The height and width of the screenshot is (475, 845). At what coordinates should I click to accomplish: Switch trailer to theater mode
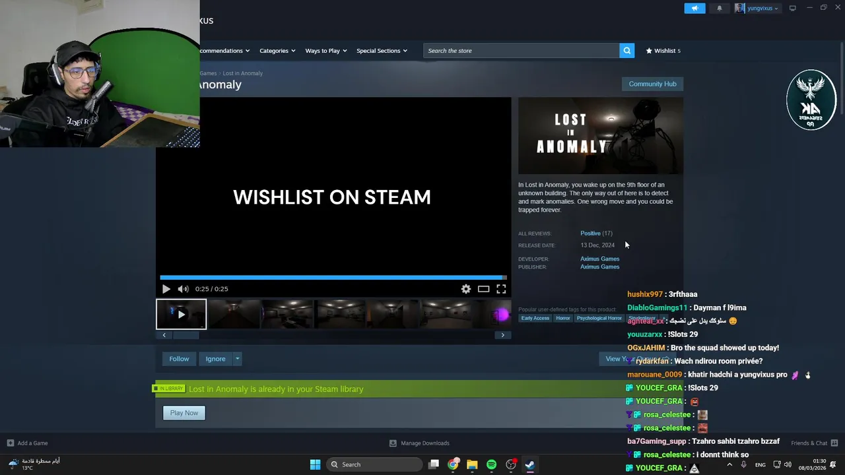point(484,289)
